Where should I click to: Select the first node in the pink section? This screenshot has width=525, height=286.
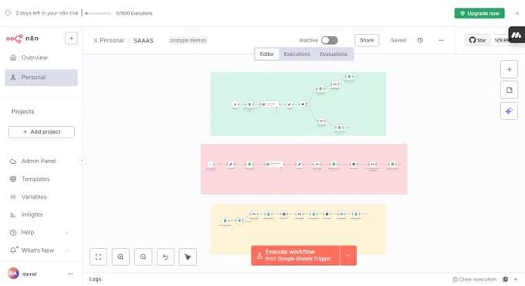pos(211,165)
